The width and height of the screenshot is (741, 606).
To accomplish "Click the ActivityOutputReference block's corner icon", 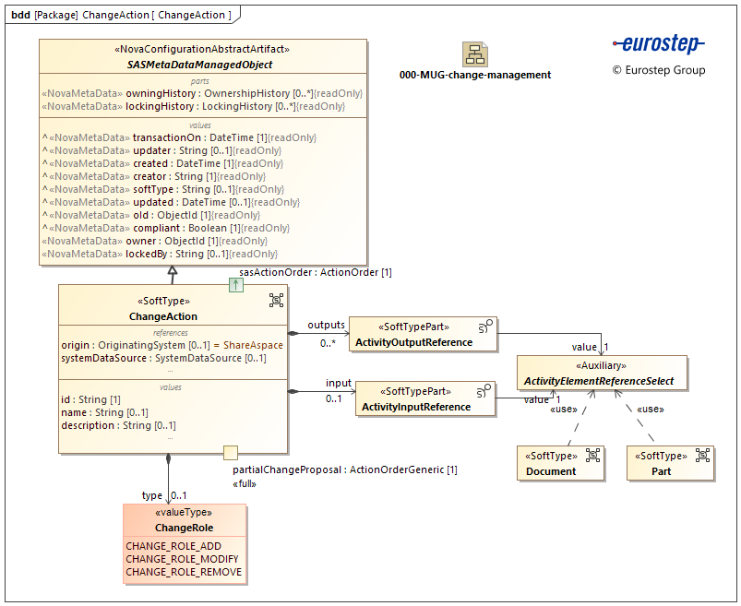I will tap(485, 326).
